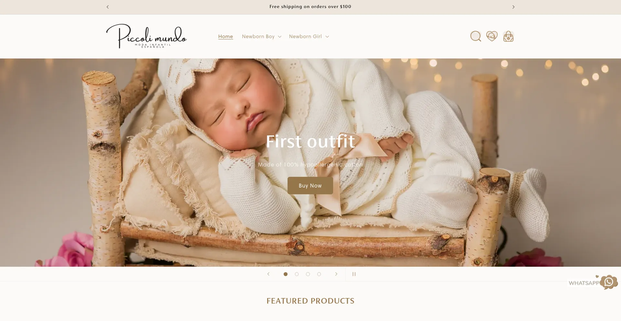Expand the Newborn Girl menu
The height and width of the screenshot is (321, 621).
click(x=309, y=37)
